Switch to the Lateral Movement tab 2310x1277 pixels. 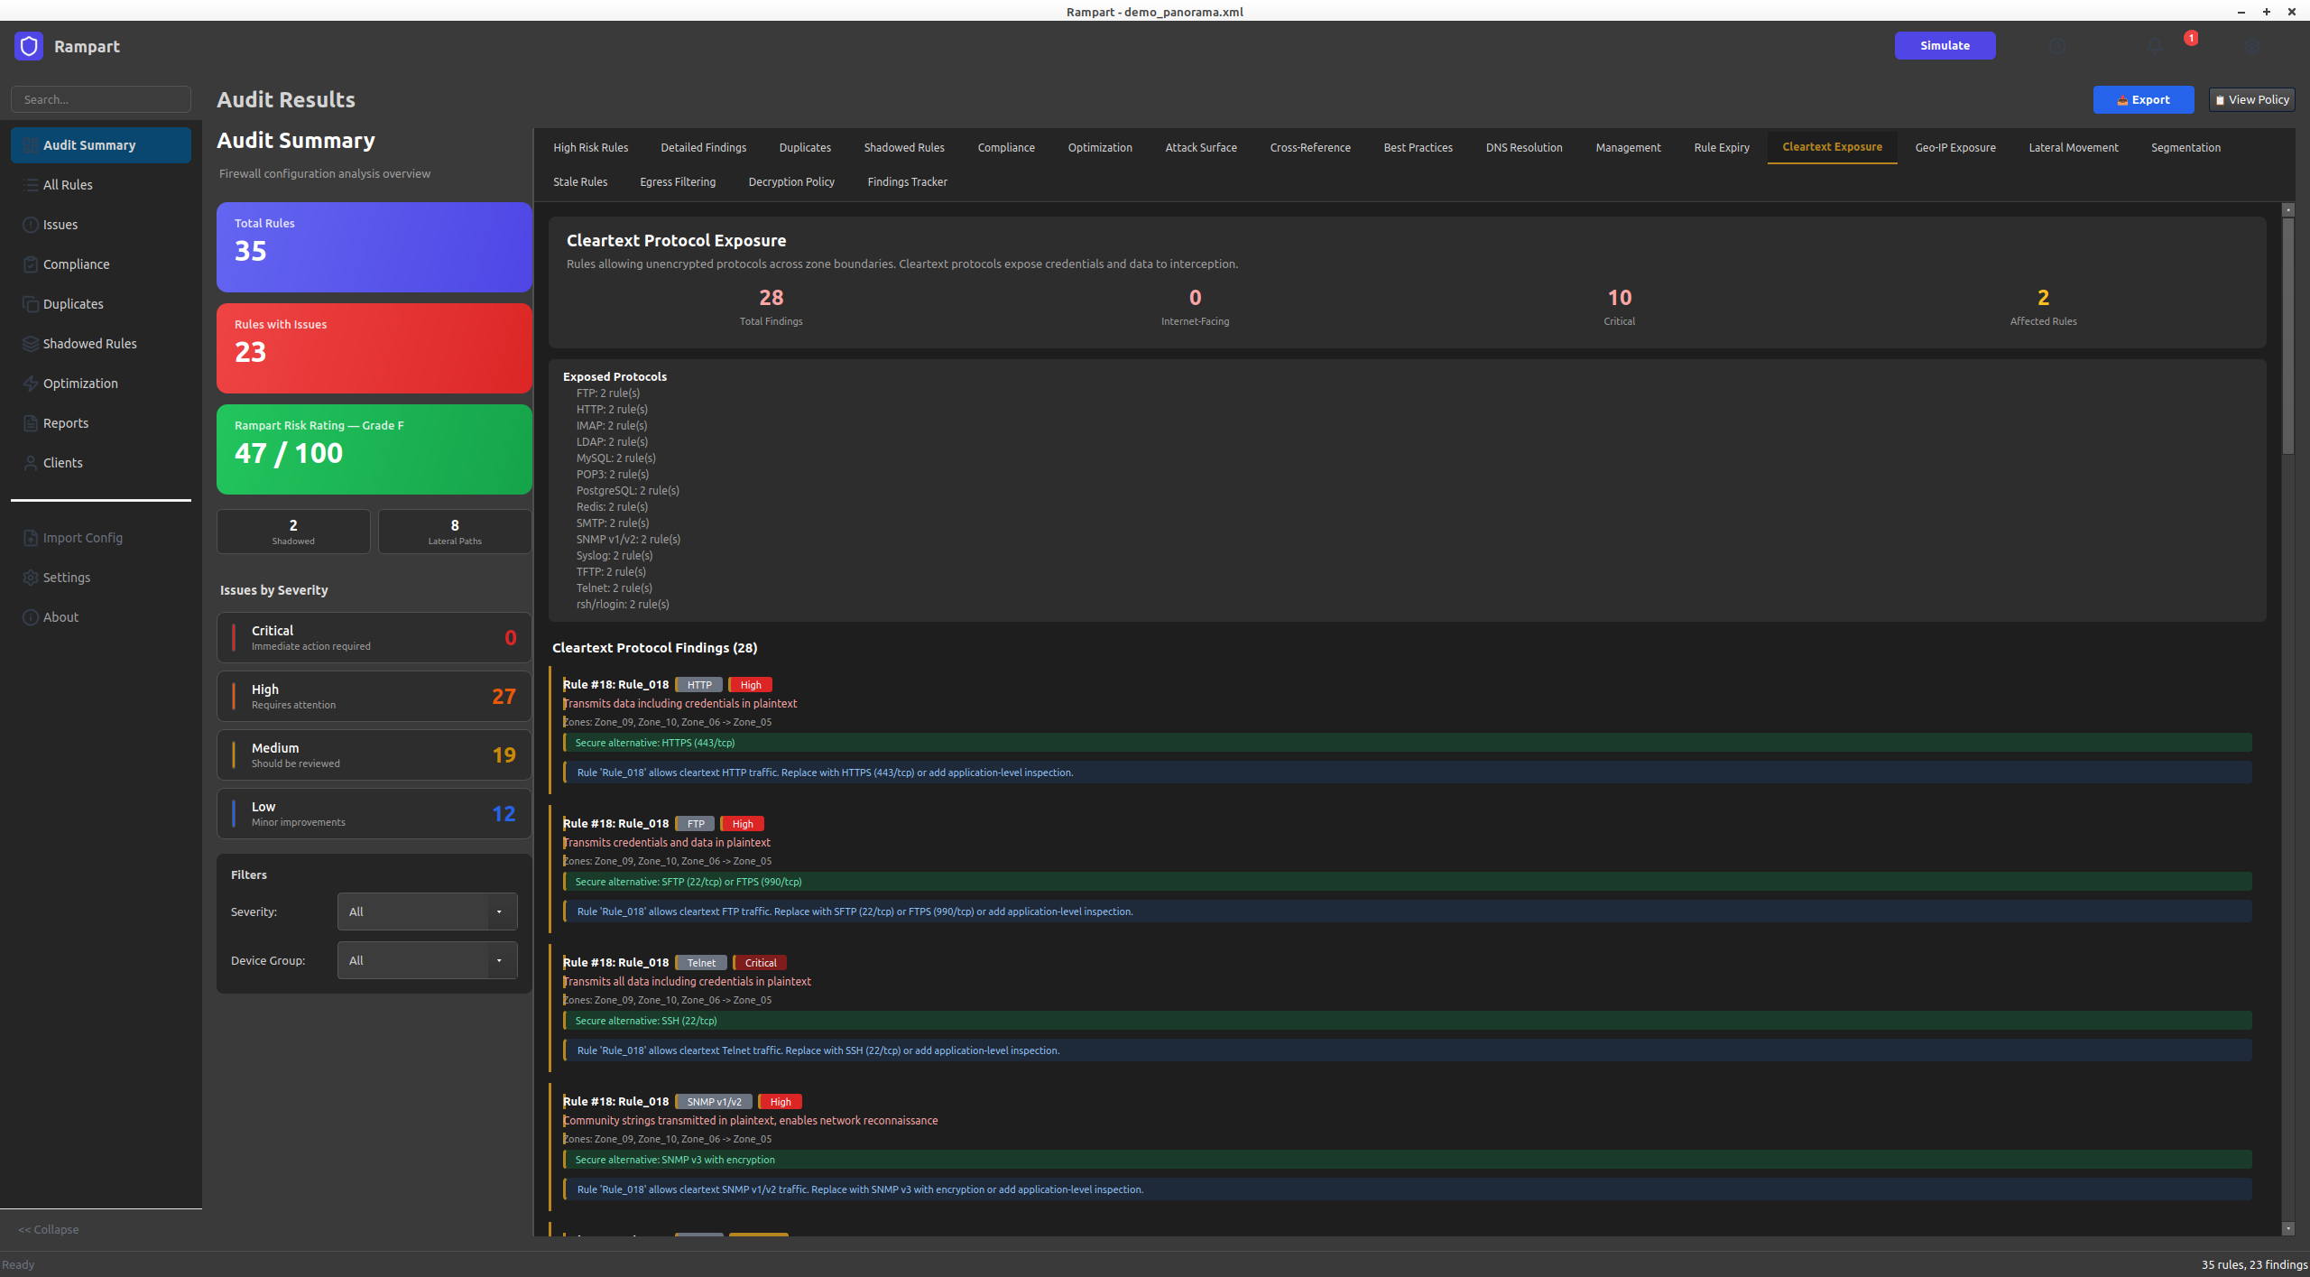[2073, 147]
